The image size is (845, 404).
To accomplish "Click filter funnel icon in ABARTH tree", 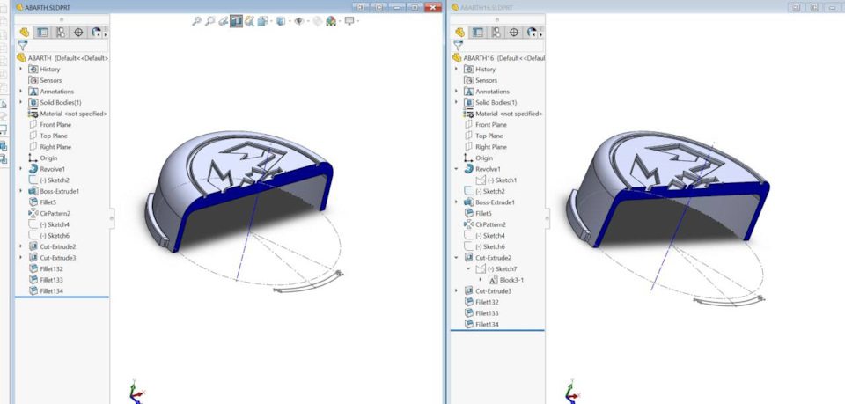I will pyautogui.click(x=23, y=46).
